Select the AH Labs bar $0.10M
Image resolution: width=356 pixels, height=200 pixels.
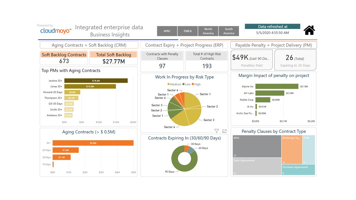point(270,93)
